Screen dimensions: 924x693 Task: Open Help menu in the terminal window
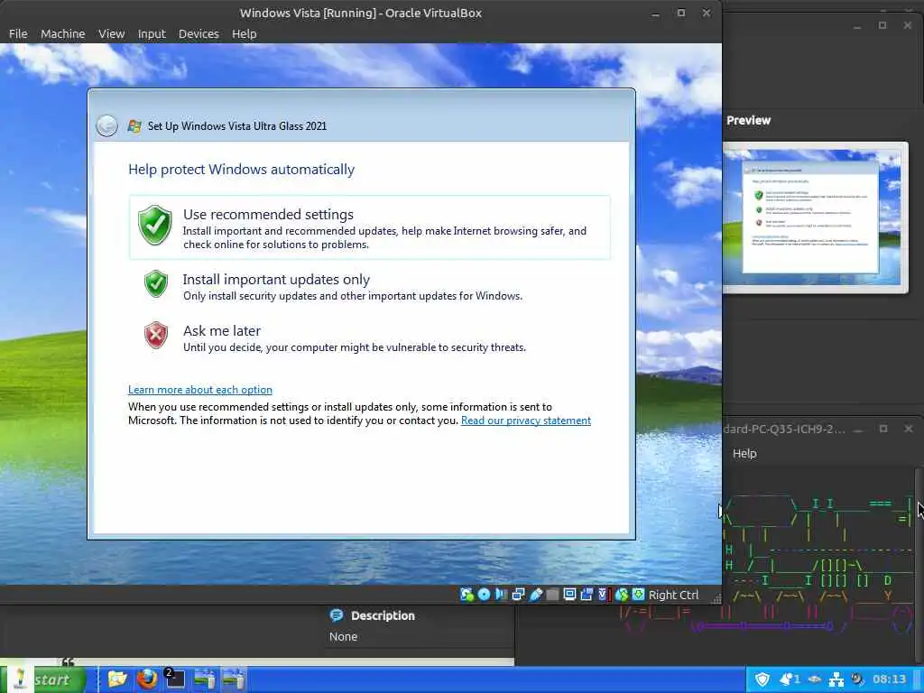point(744,453)
